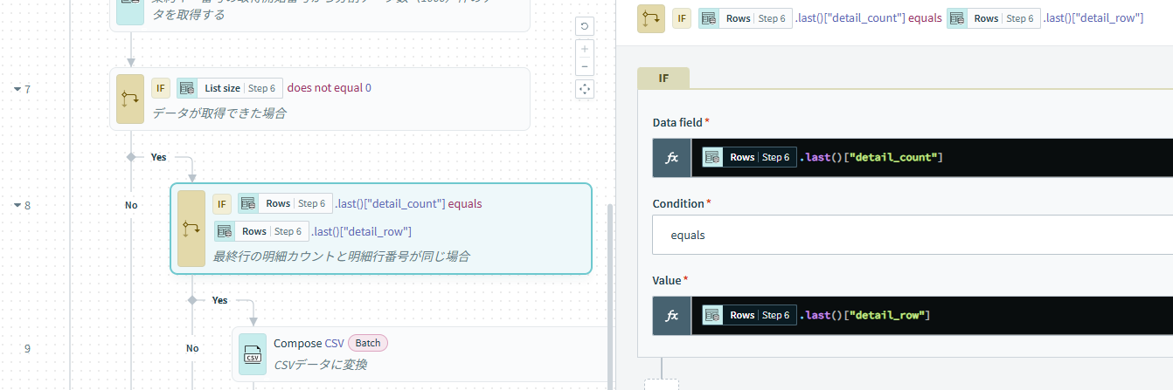Click first Rows Step 6 pill in panel header
Viewport: 1173px width, 390px height.
[x=745, y=18]
